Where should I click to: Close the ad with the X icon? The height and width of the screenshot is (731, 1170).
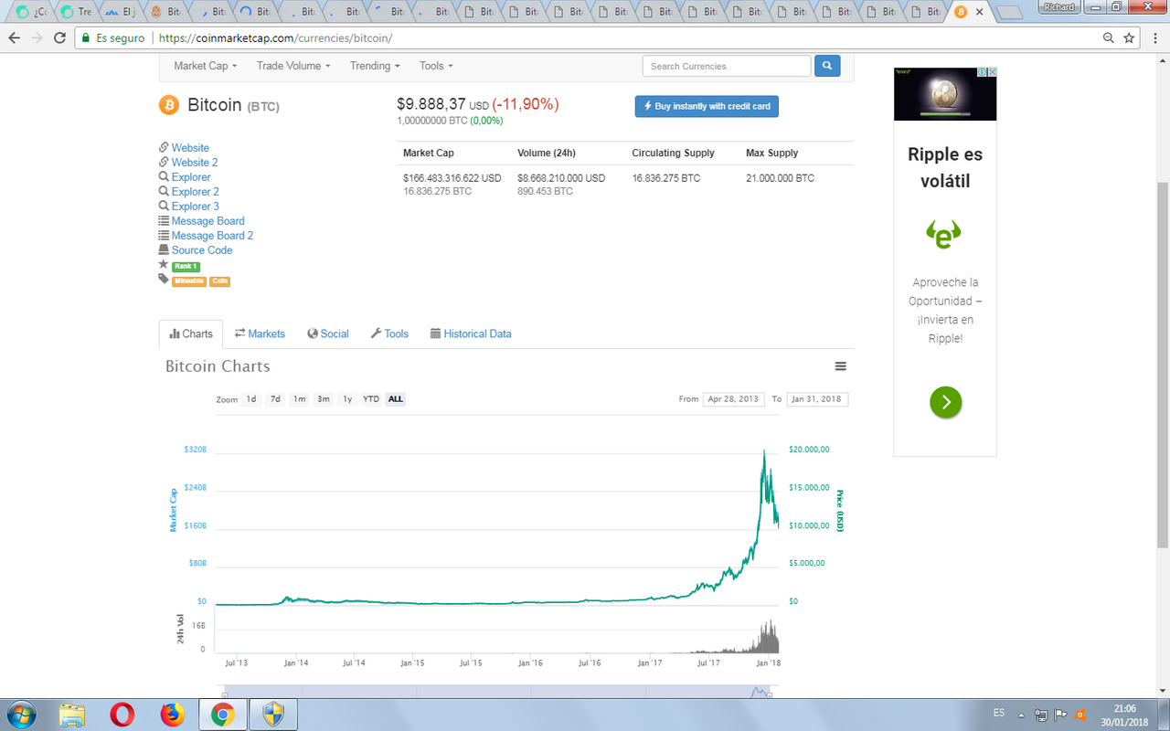coord(992,72)
